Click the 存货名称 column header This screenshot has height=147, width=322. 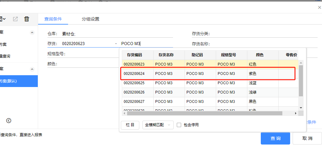coord(169,55)
